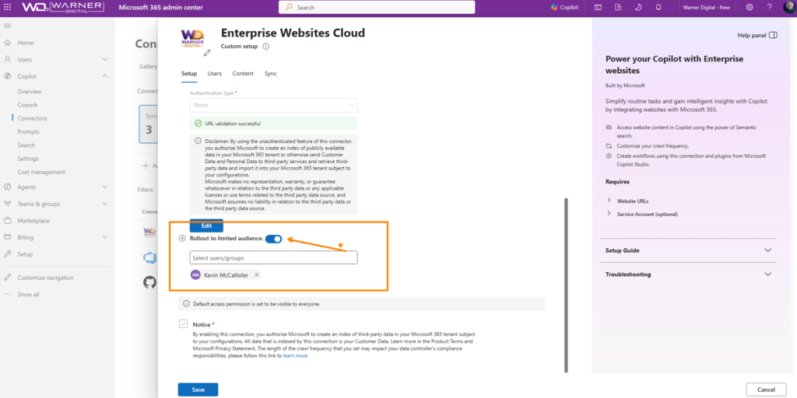Click the GitHub connector icon in list
797x398 pixels.
pos(149,282)
